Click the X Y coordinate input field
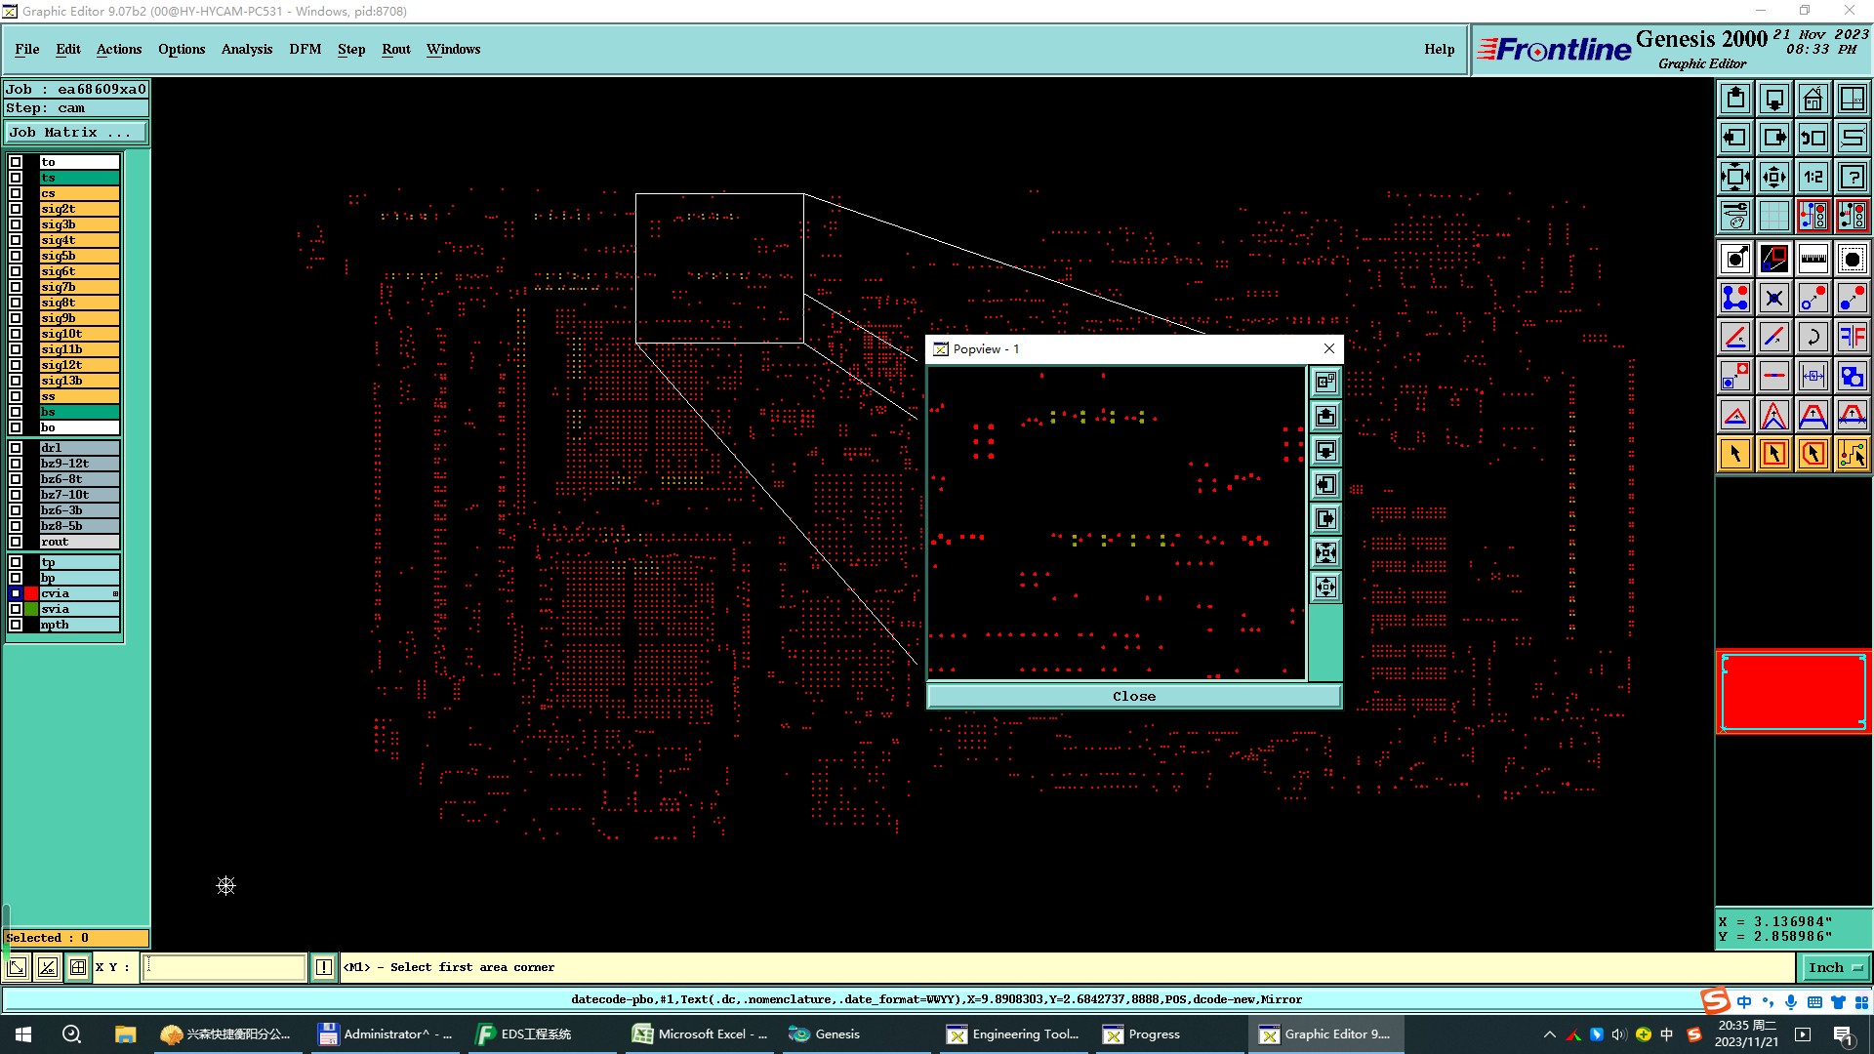This screenshot has width=1874, height=1054. click(x=224, y=967)
